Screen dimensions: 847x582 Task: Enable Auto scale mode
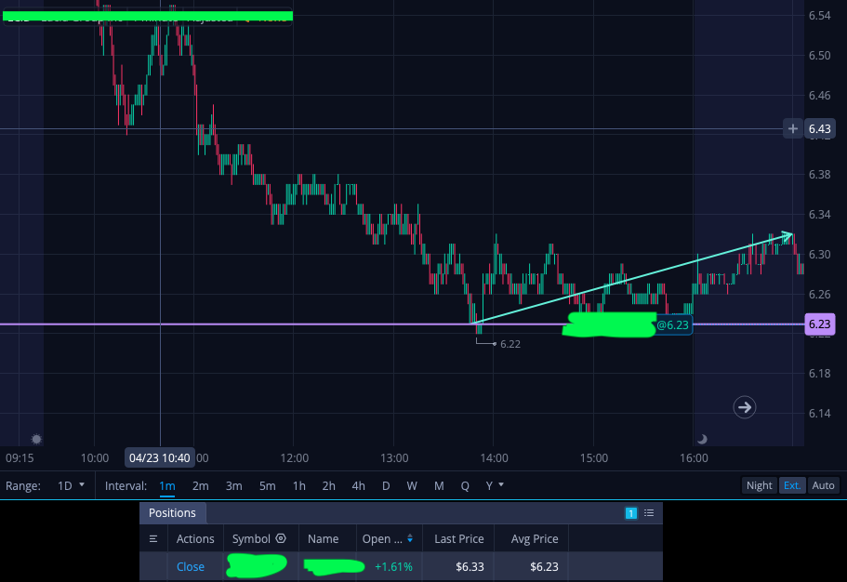(x=823, y=485)
